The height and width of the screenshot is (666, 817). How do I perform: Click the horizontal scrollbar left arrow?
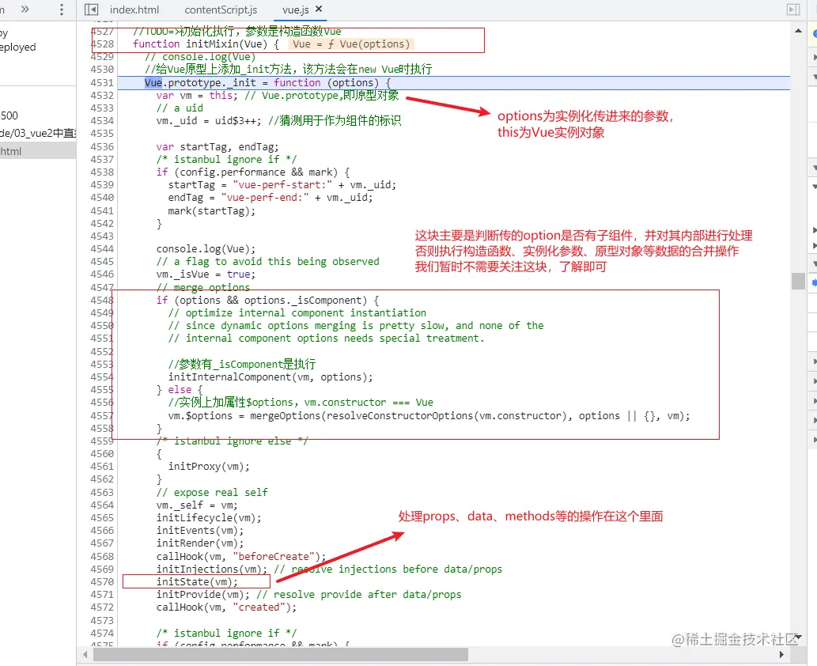point(85,654)
